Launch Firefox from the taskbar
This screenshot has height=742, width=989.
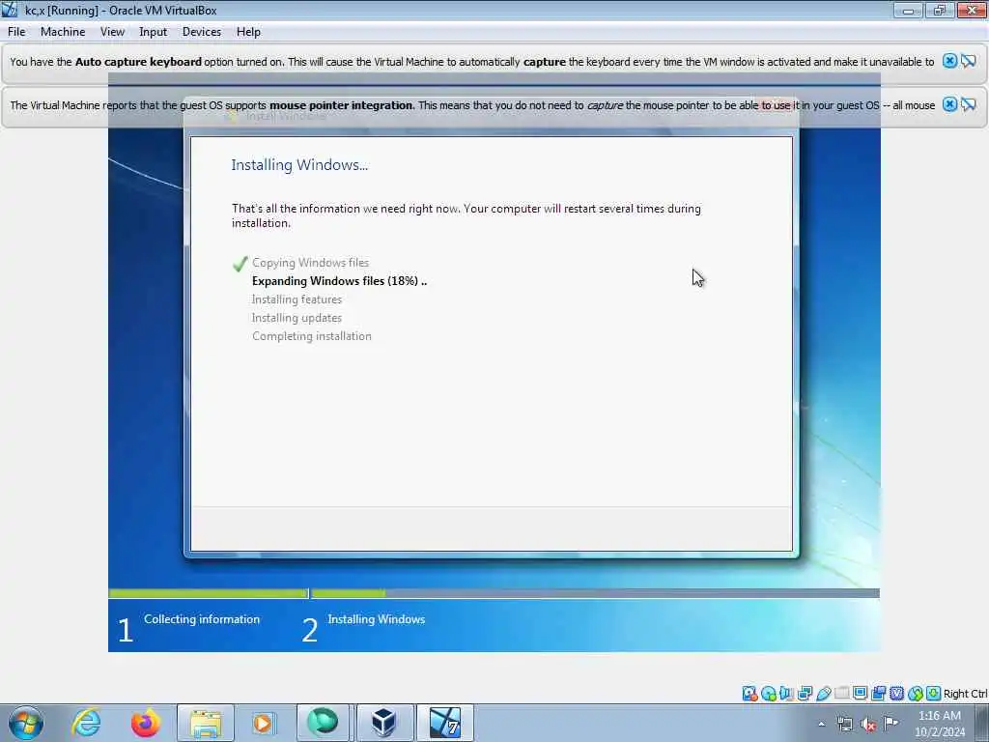tap(145, 723)
